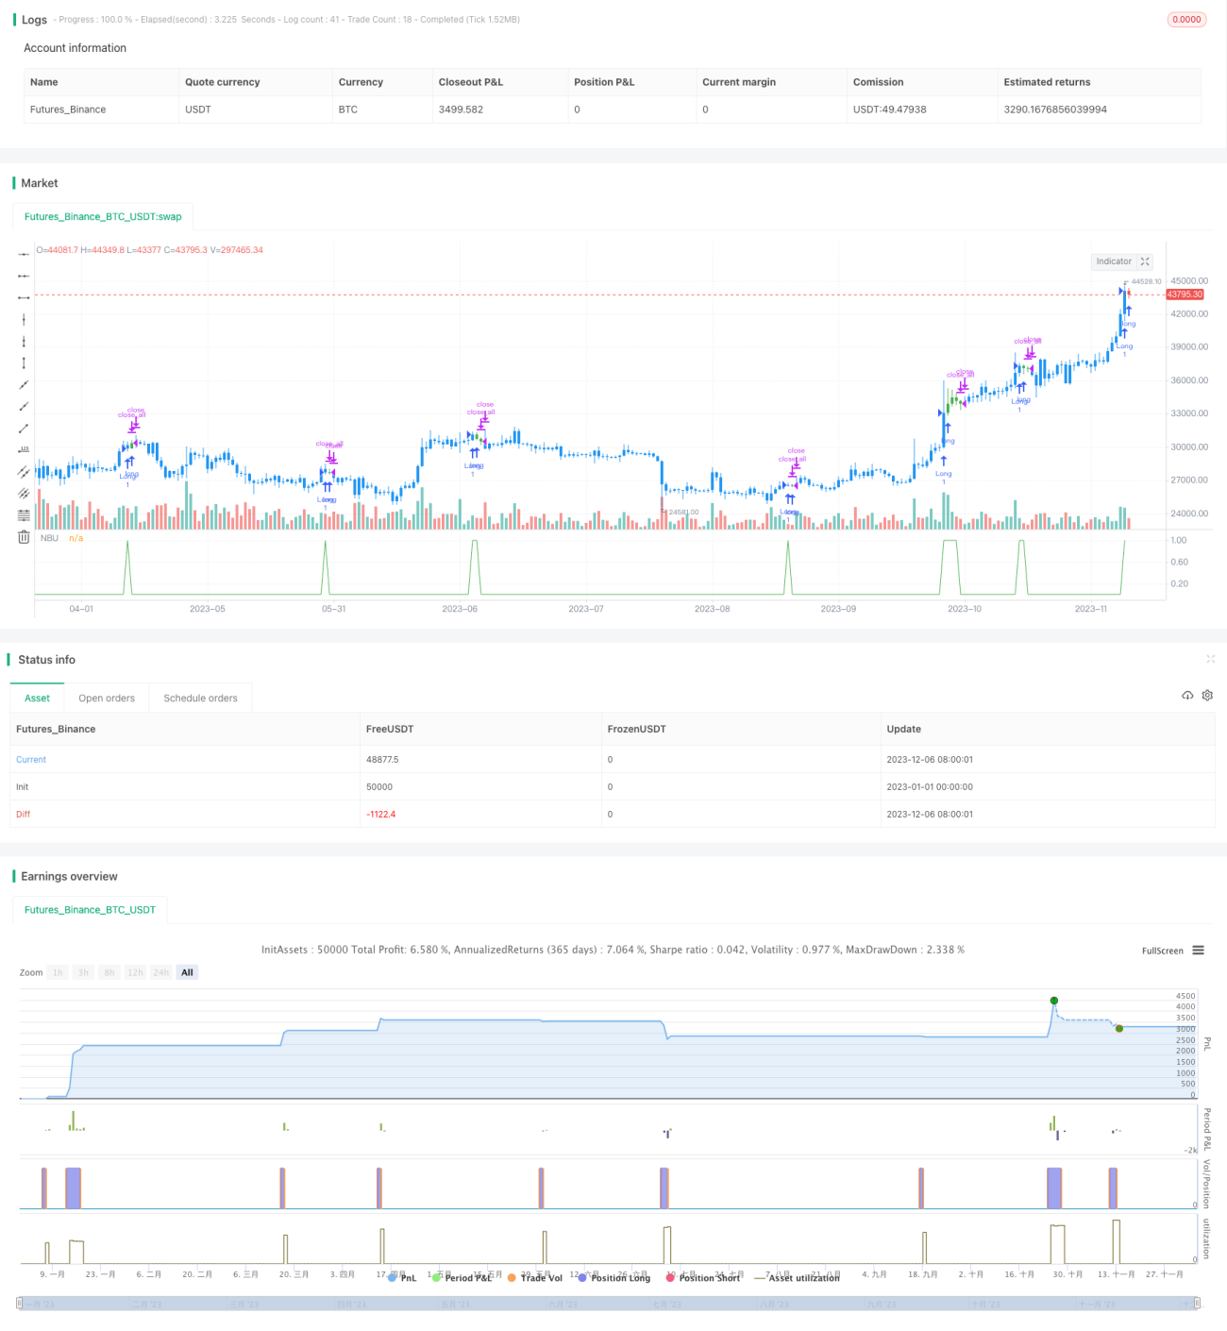The image size is (1227, 1331).
Task: Open the Indicator dropdown on chart
Action: pyautogui.click(x=1114, y=261)
